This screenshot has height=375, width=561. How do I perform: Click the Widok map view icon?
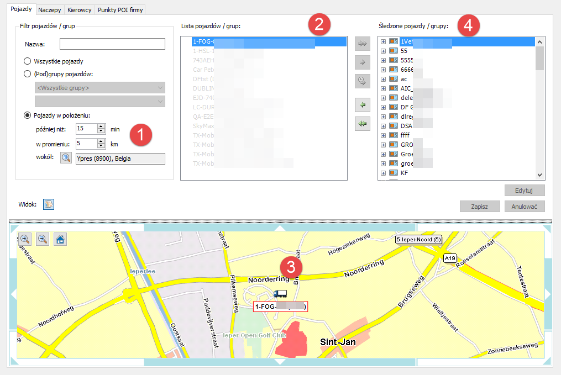48,204
